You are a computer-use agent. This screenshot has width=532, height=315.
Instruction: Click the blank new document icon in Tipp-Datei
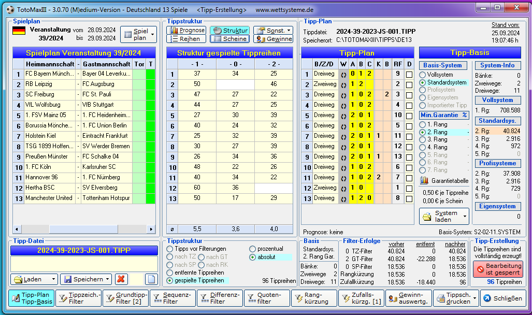click(151, 279)
